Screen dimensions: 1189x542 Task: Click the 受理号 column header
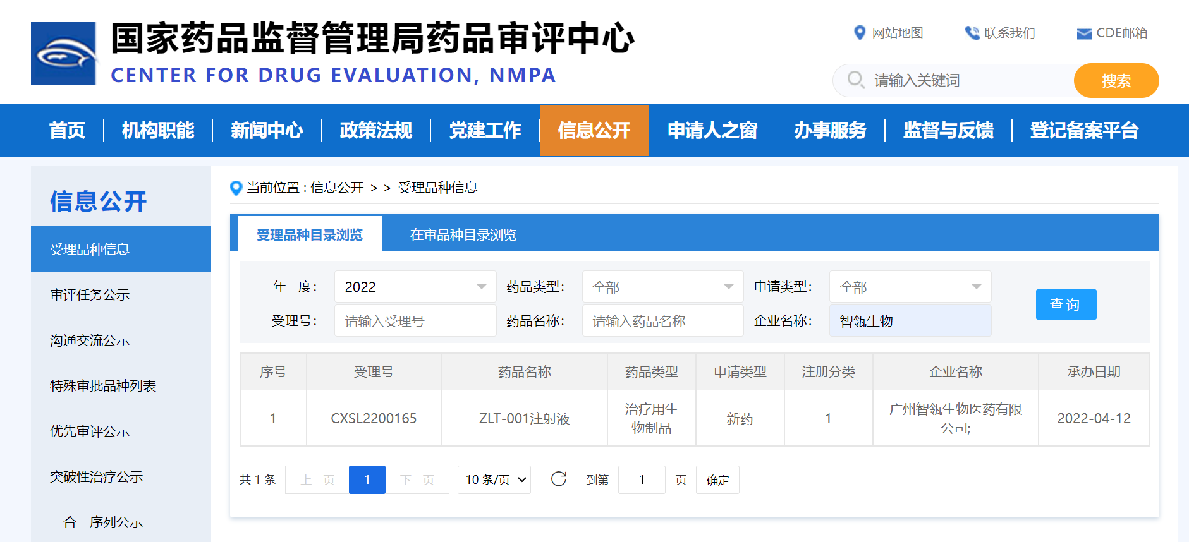point(374,372)
